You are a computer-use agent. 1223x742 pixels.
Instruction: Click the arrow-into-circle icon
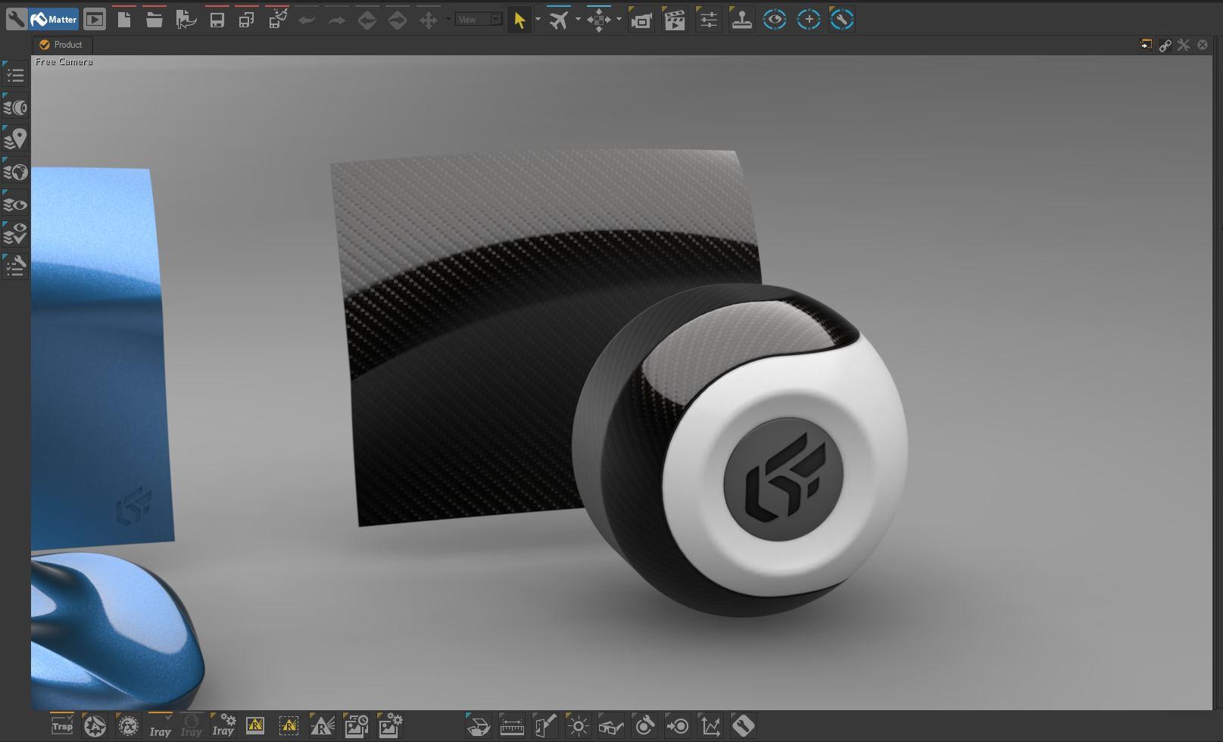coord(677,726)
